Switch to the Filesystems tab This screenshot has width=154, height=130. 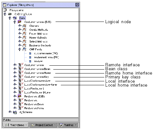[x=15, y=125]
